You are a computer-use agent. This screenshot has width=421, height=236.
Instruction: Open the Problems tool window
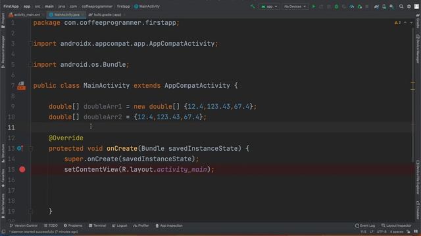click(x=73, y=226)
